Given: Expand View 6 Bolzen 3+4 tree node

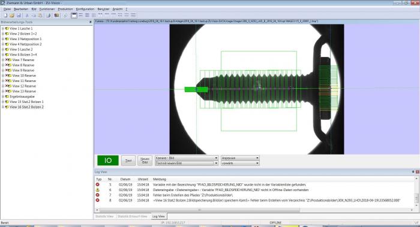Looking at the screenshot, I should click(x=2, y=55).
